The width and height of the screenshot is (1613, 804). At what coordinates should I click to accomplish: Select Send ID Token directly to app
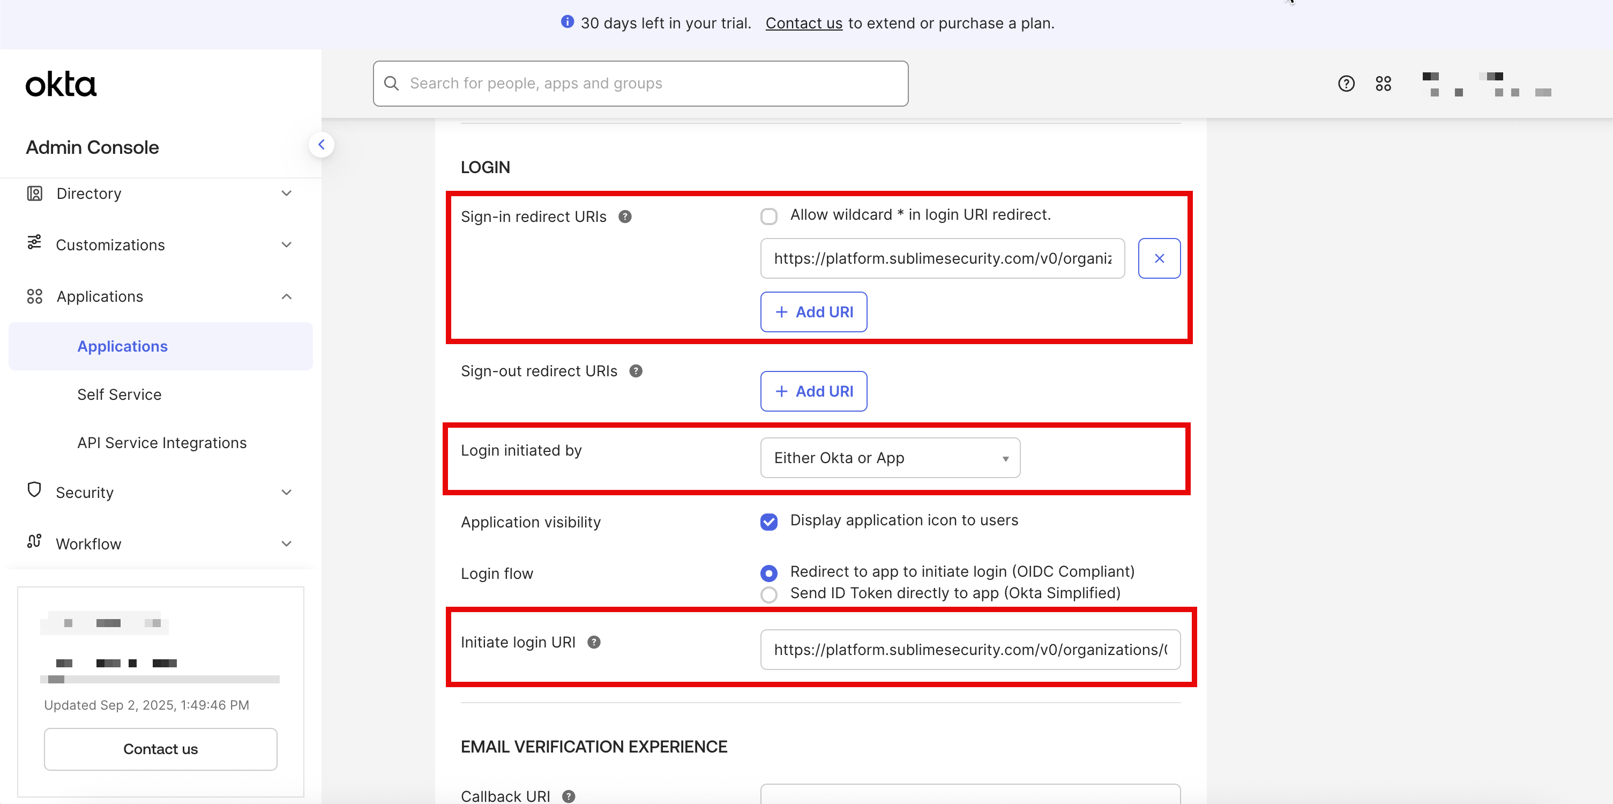point(769,594)
